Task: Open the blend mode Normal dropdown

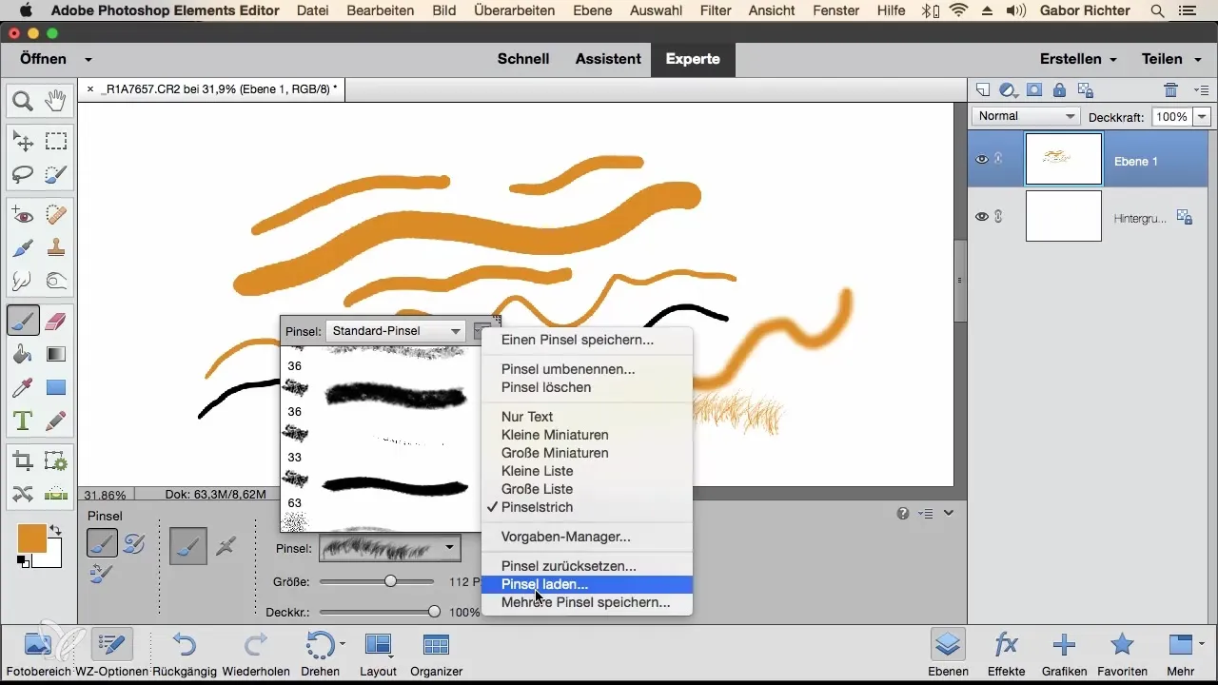Action: coord(1025,116)
